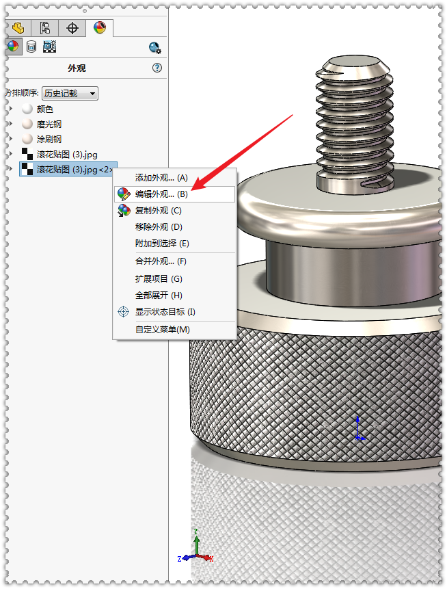Choose 附加到选择 (E) from context menu
The width and height of the screenshot is (447, 589).
pyautogui.click(x=174, y=244)
